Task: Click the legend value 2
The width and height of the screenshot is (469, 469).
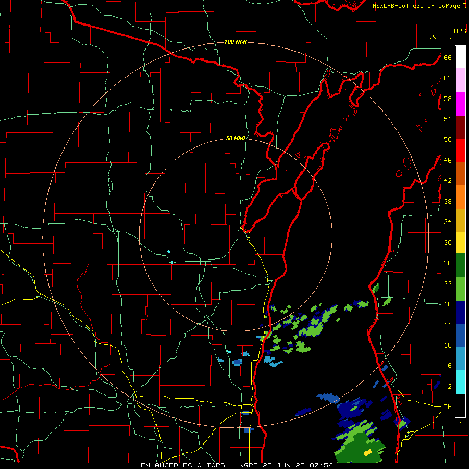Action: [x=450, y=387]
